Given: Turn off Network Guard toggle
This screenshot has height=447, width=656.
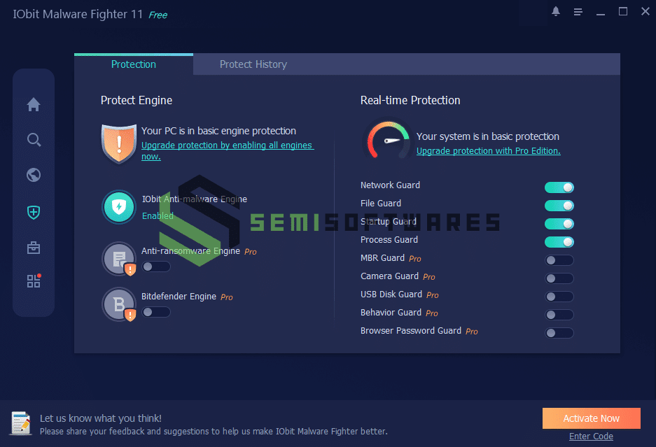Looking at the screenshot, I should point(559,187).
